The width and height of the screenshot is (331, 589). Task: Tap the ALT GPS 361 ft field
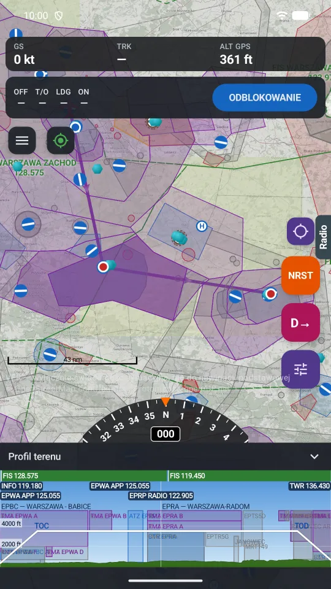[x=236, y=54]
